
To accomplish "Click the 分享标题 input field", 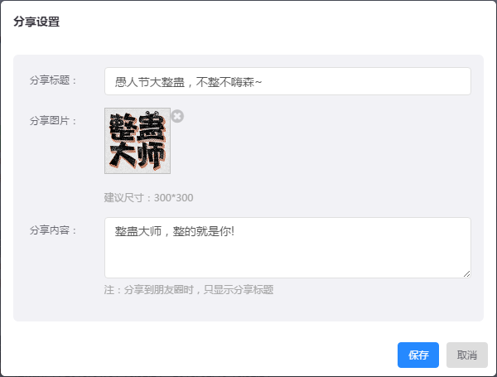I will pos(287,81).
